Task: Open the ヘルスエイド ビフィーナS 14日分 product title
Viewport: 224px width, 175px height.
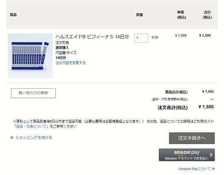Action: (92, 37)
